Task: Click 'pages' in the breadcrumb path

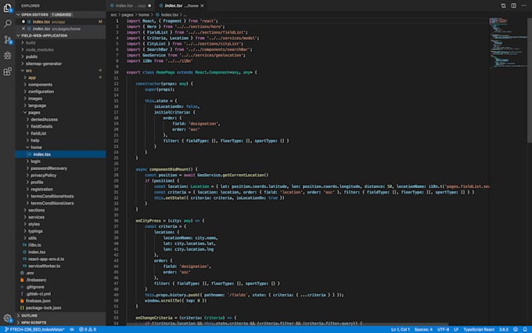Action: pos(128,15)
